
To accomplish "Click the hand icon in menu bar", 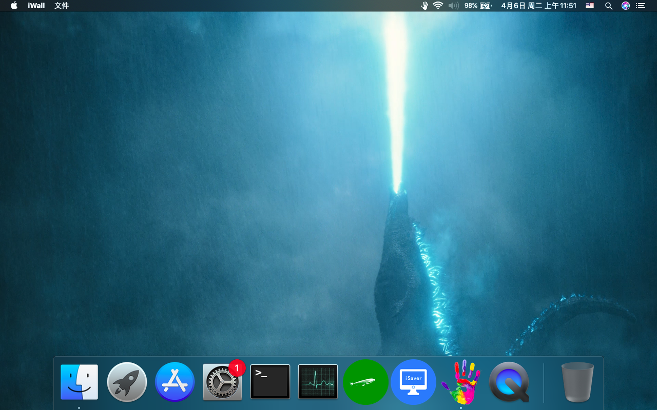I will click(x=424, y=6).
